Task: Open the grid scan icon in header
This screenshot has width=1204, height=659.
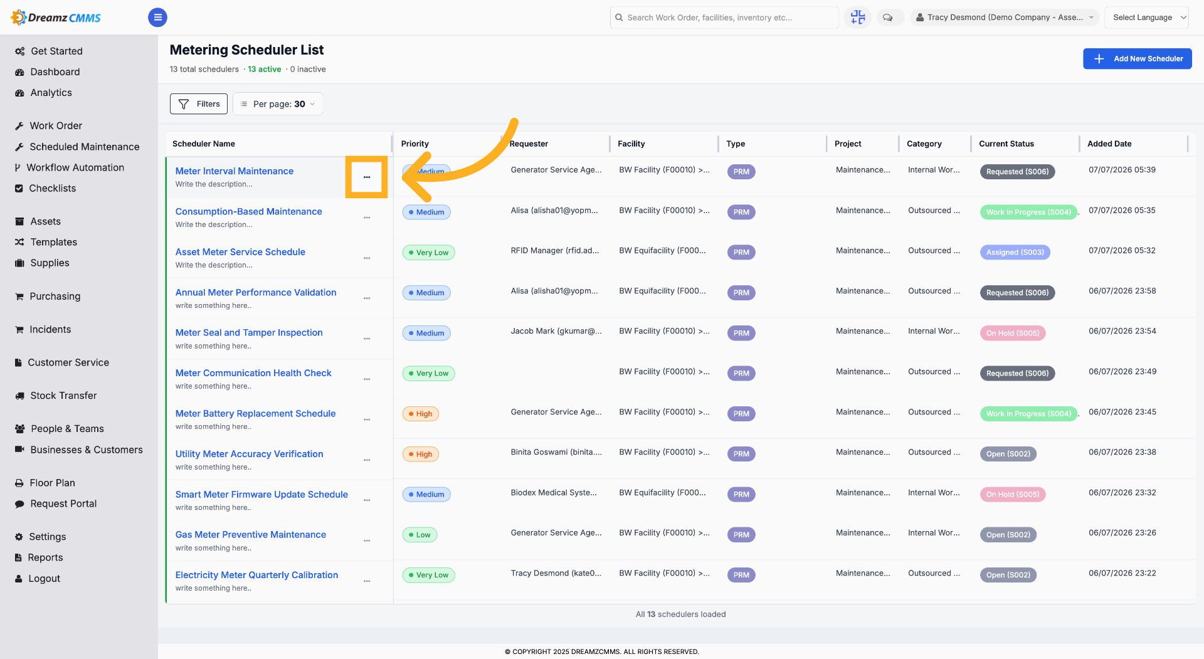Action: 858,18
